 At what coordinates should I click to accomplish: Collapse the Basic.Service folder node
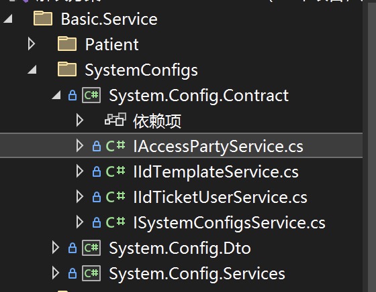click(8, 19)
